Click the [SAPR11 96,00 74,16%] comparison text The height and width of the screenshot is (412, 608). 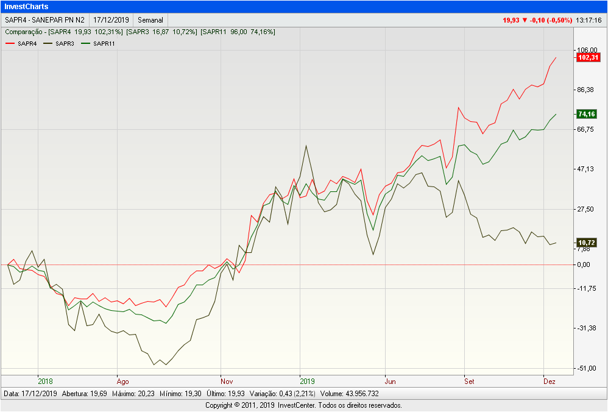[238, 32]
